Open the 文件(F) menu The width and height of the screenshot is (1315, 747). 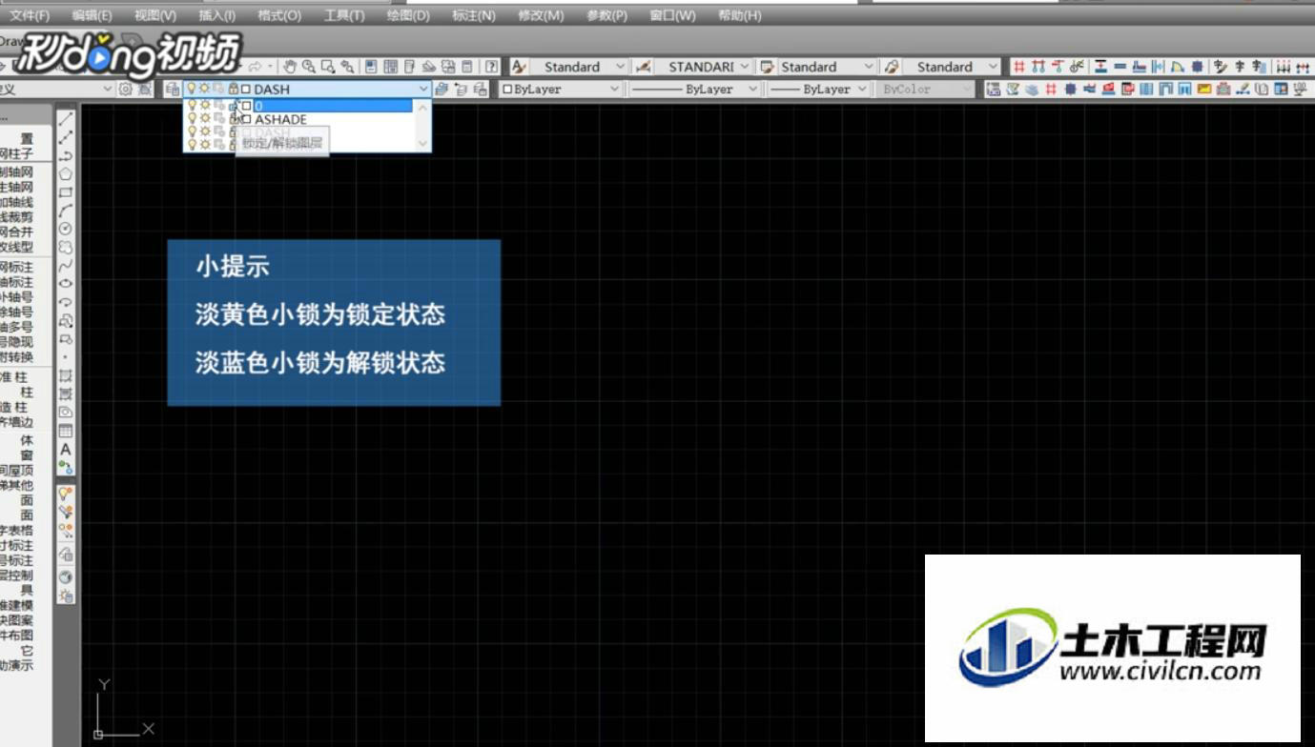pos(30,15)
